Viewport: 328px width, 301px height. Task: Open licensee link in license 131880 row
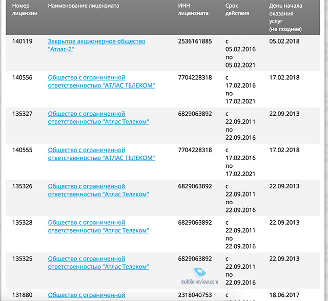pos(87,295)
